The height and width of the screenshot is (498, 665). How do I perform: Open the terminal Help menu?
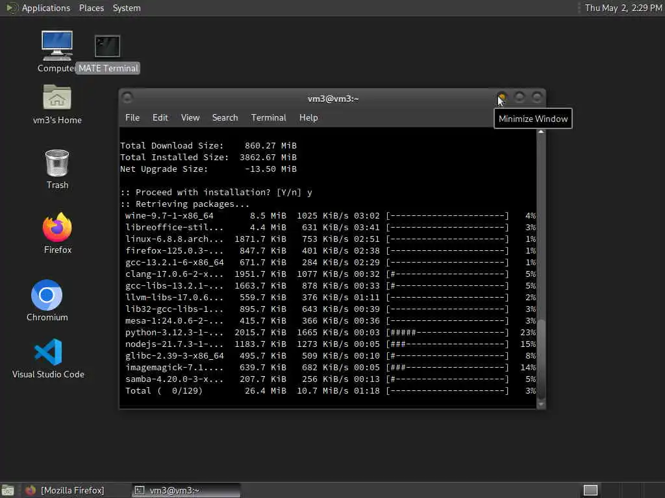tap(308, 118)
